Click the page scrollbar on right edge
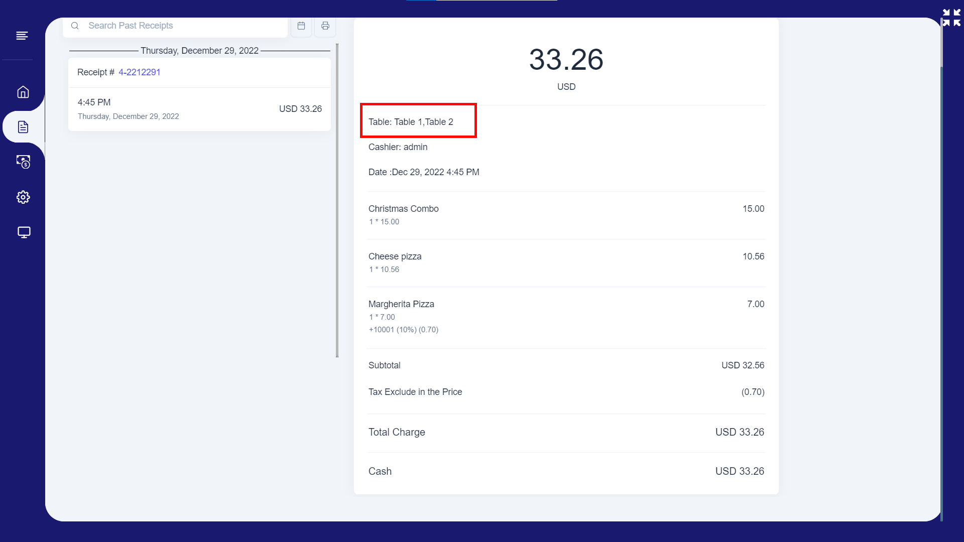964x542 pixels. pyautogui.click(x=941, y=271)
